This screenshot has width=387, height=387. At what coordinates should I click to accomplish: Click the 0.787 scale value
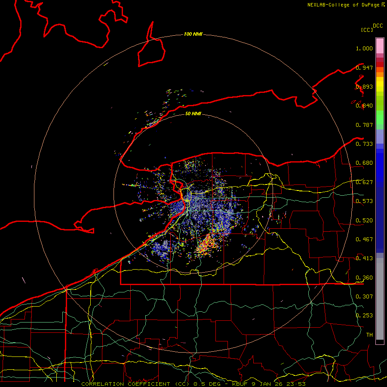(364, 125)
